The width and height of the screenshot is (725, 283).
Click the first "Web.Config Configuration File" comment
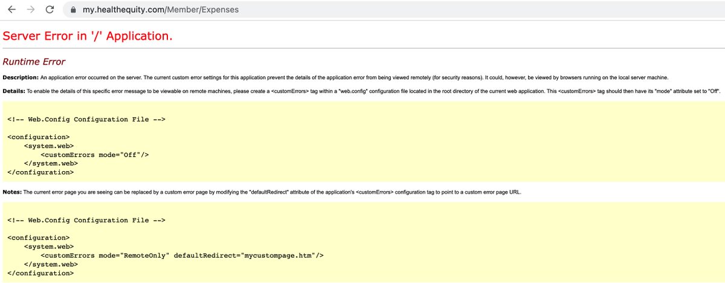(86, 120)
